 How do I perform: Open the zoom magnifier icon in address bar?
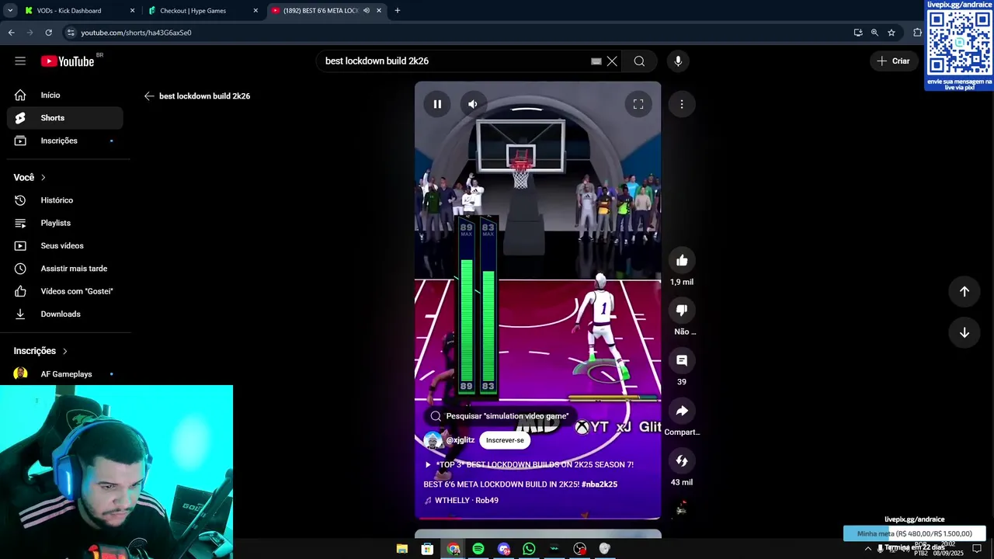click(874, 33)
